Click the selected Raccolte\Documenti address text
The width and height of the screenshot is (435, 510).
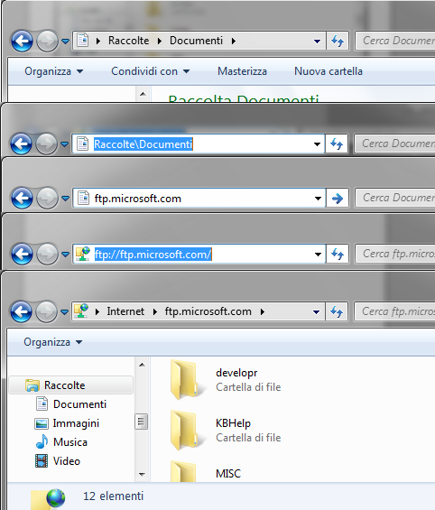[143, 144]
